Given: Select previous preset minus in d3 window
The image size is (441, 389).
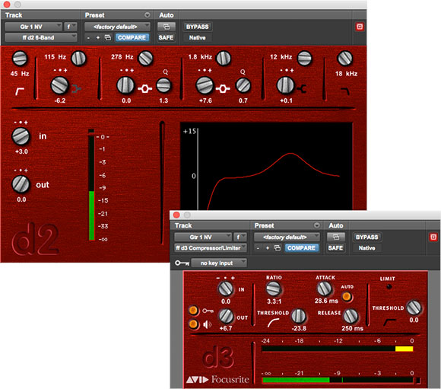Looking at the screenshot, I should click(258, 248).
